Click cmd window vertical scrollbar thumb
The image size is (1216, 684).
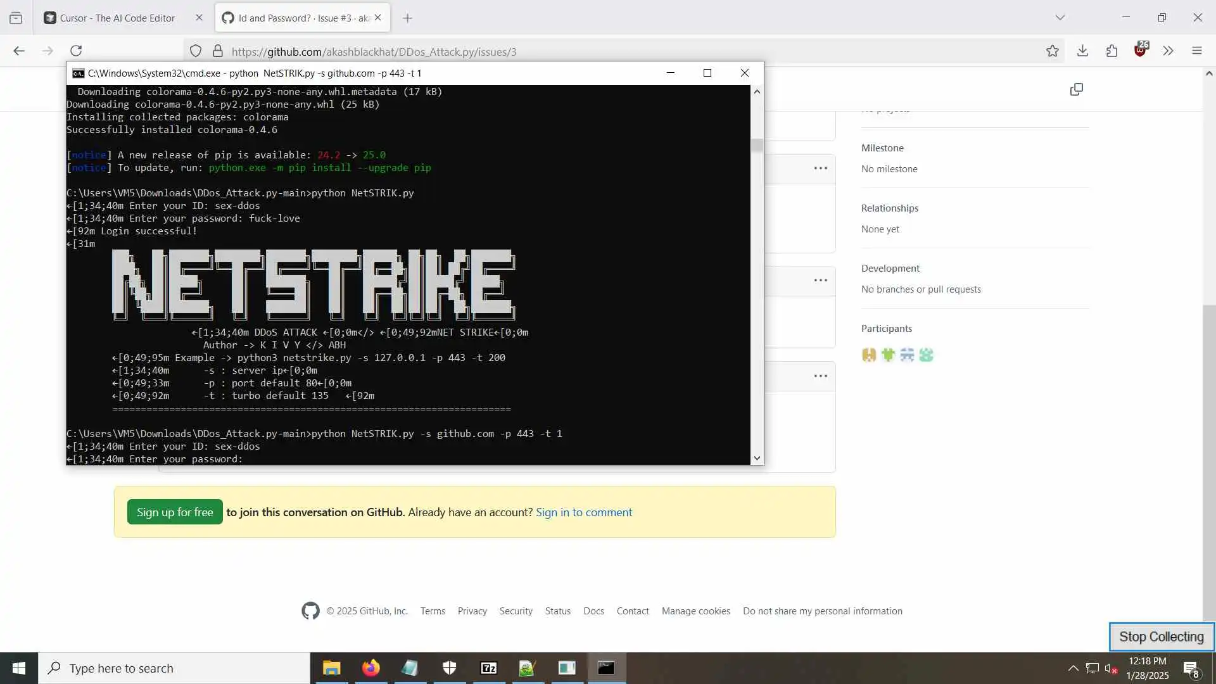(757, 145)
